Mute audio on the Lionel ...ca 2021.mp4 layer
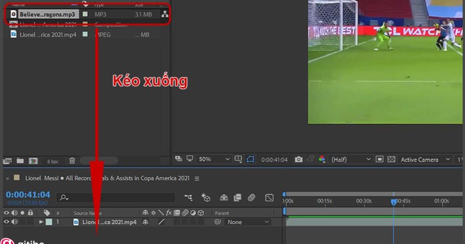The width and height of the screenshot is (465, 244). point(14,222)
